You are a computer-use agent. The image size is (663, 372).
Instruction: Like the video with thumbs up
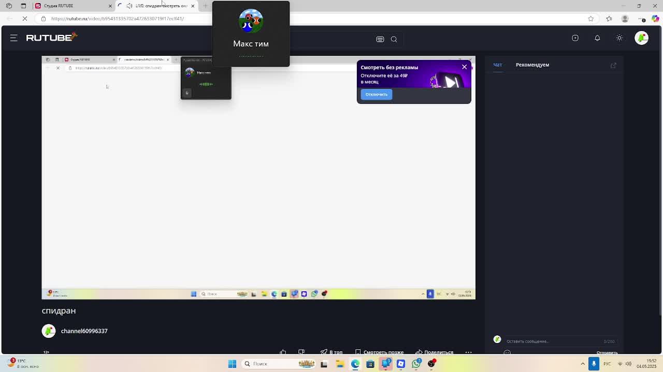[x=283, y=352]
